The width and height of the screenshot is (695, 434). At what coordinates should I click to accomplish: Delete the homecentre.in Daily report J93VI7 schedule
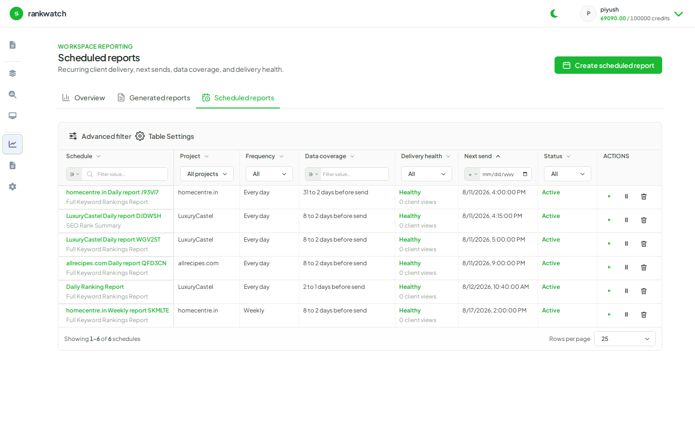click(644, 197)
